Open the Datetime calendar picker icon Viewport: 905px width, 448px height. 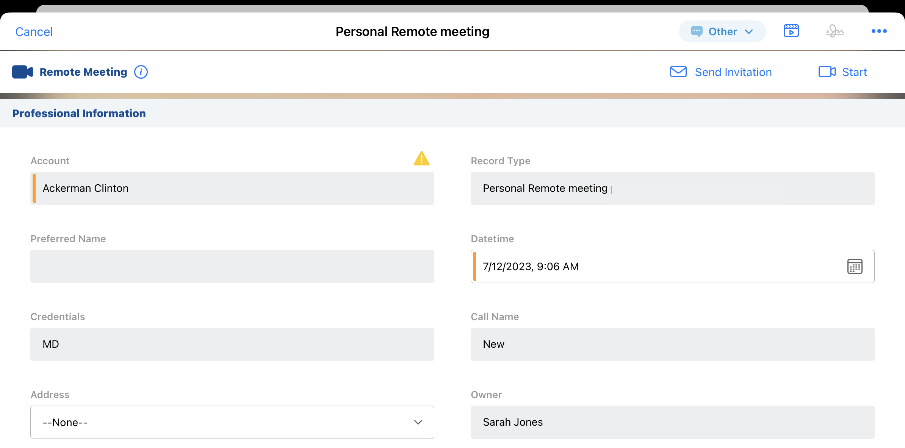point(855,266)
